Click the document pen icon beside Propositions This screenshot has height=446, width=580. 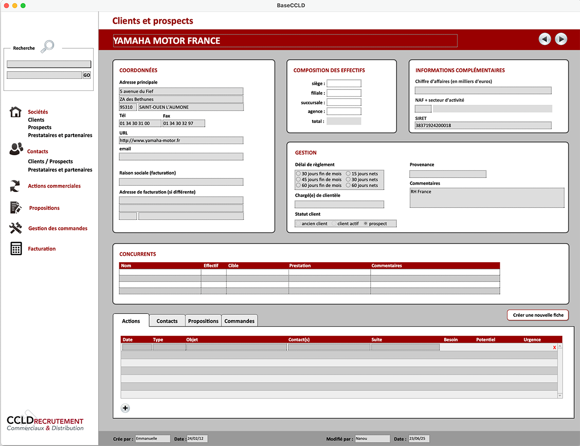[15, 208]
